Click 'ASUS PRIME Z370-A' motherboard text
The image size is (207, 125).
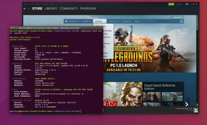45,79
